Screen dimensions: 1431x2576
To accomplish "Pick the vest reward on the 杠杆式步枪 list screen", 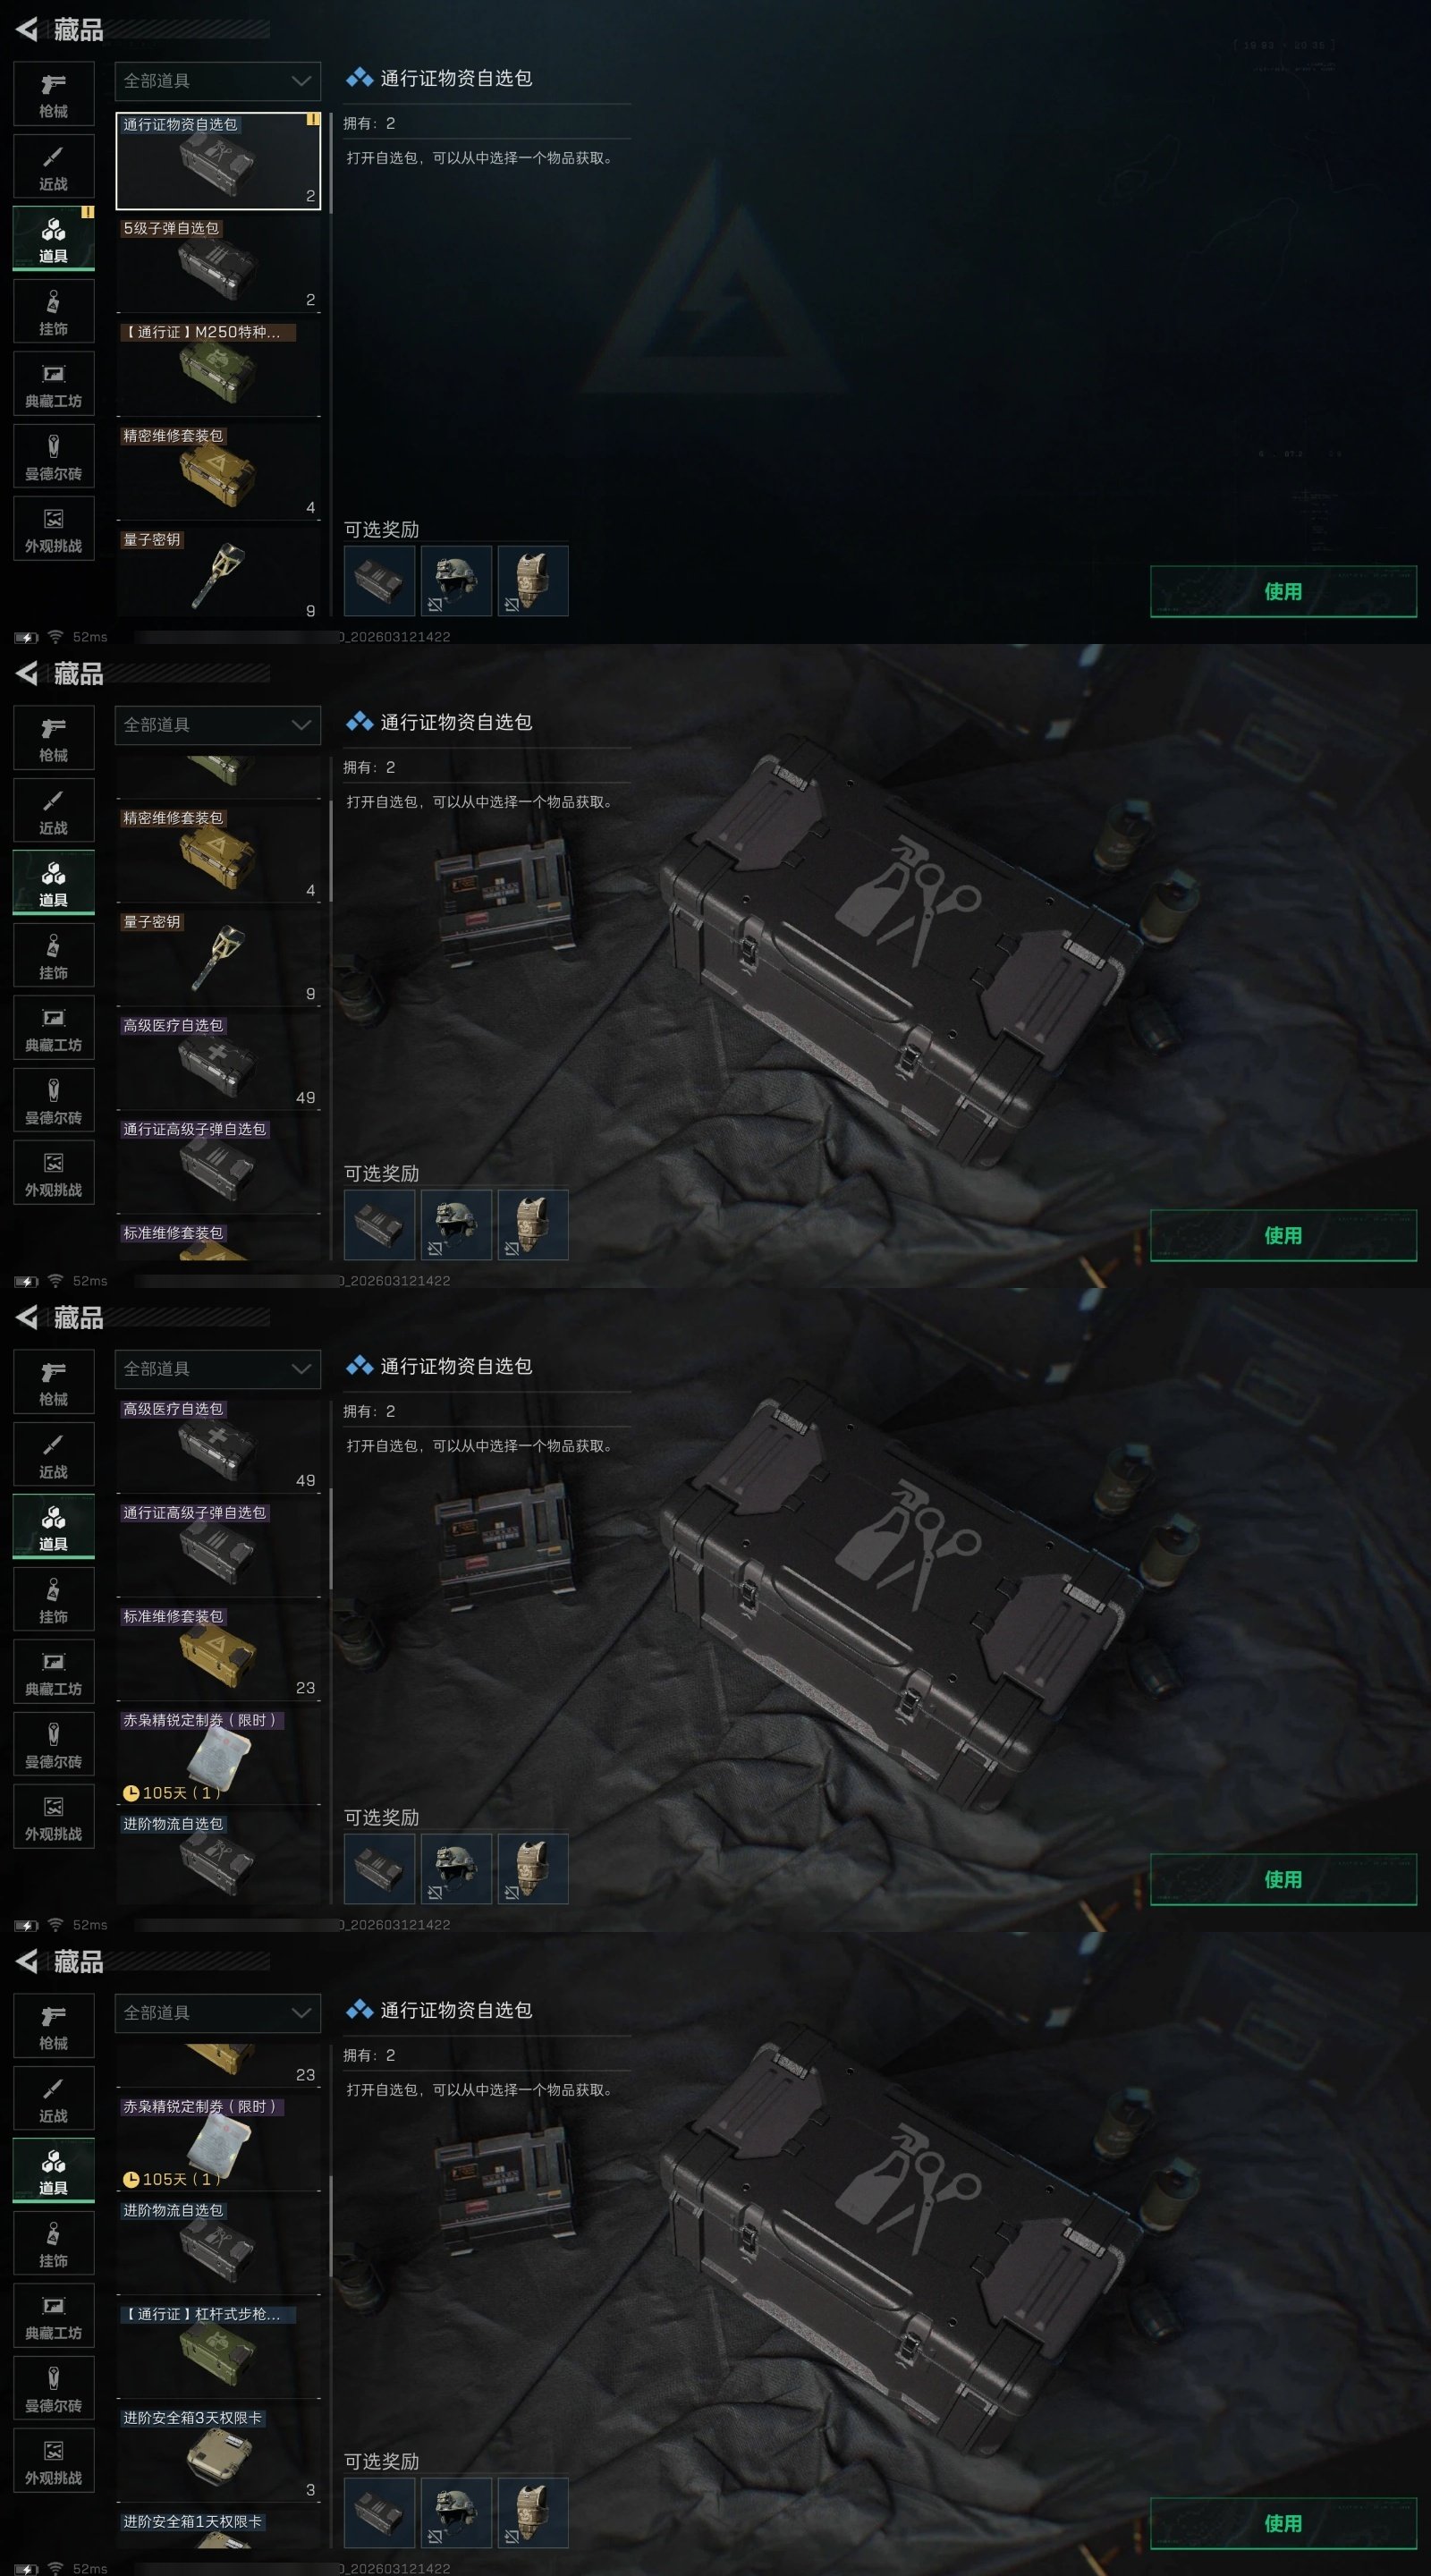I will [x=533, y=2513].
